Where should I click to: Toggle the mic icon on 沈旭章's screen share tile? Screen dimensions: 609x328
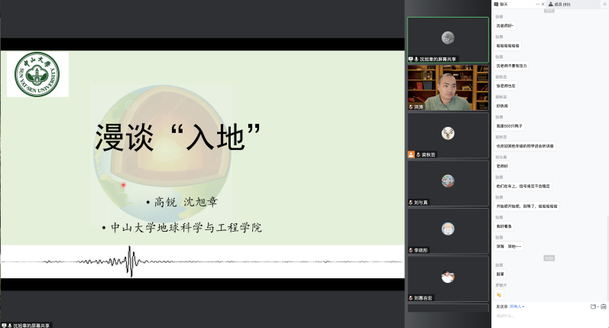(x=416, y=58)
